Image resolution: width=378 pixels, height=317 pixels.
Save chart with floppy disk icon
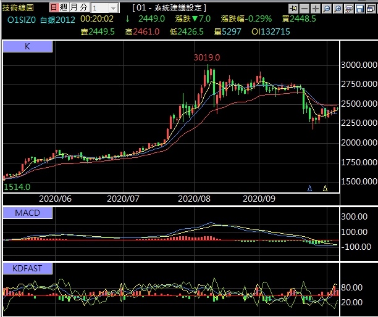coord(360,9)
